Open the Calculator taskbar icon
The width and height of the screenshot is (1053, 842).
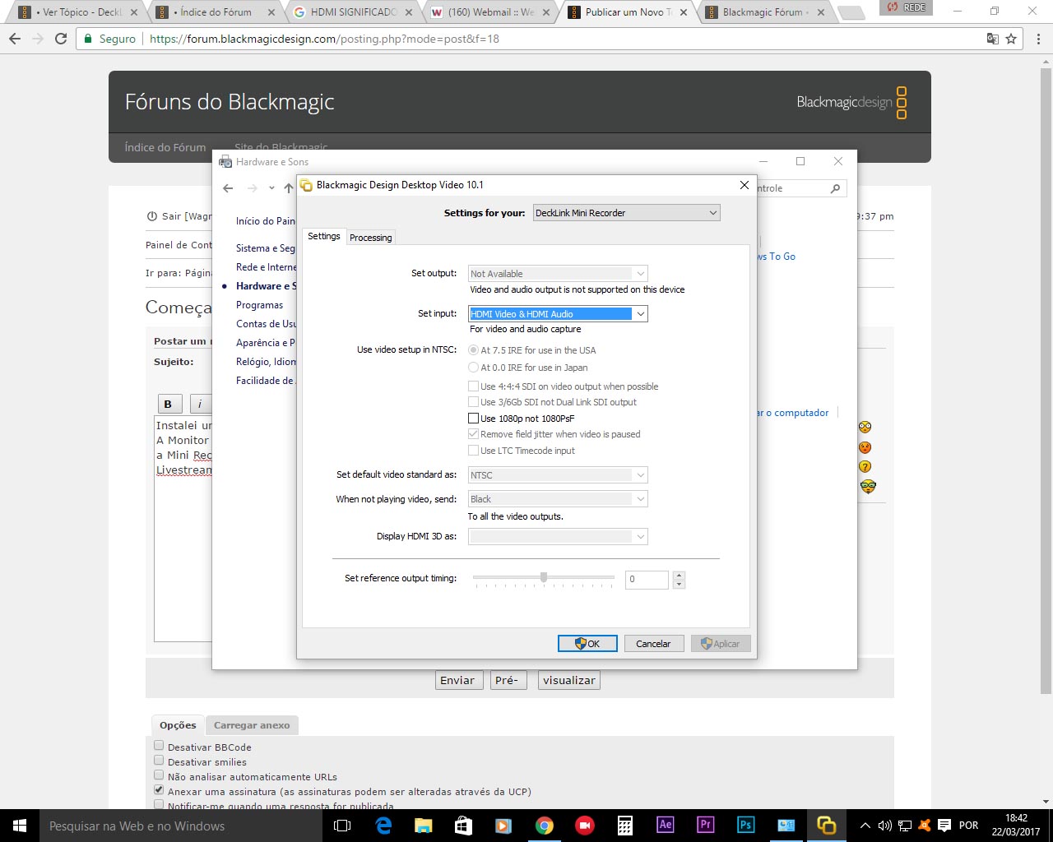(x=625, y=826)
